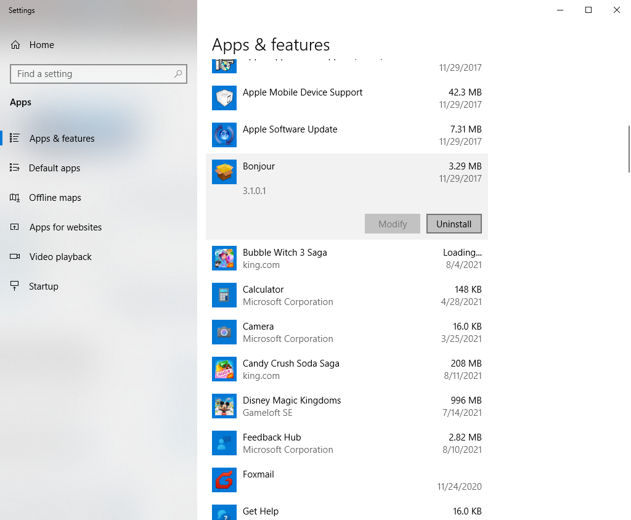
Task: Click the Calculator app icon
Action: click(224, 295)
